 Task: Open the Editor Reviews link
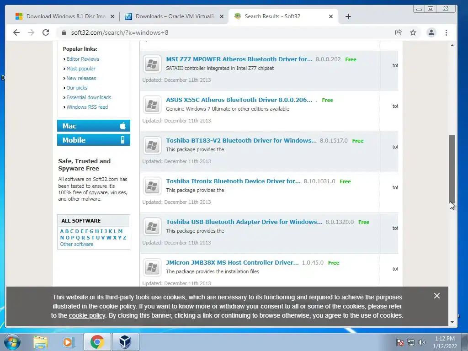coord(83,59)
